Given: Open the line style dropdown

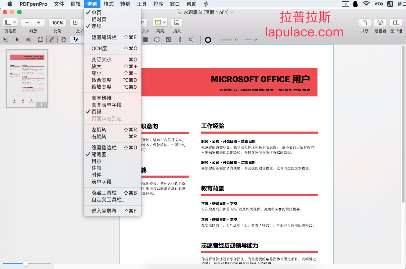Looking at the screenshot, I should 229,40.
